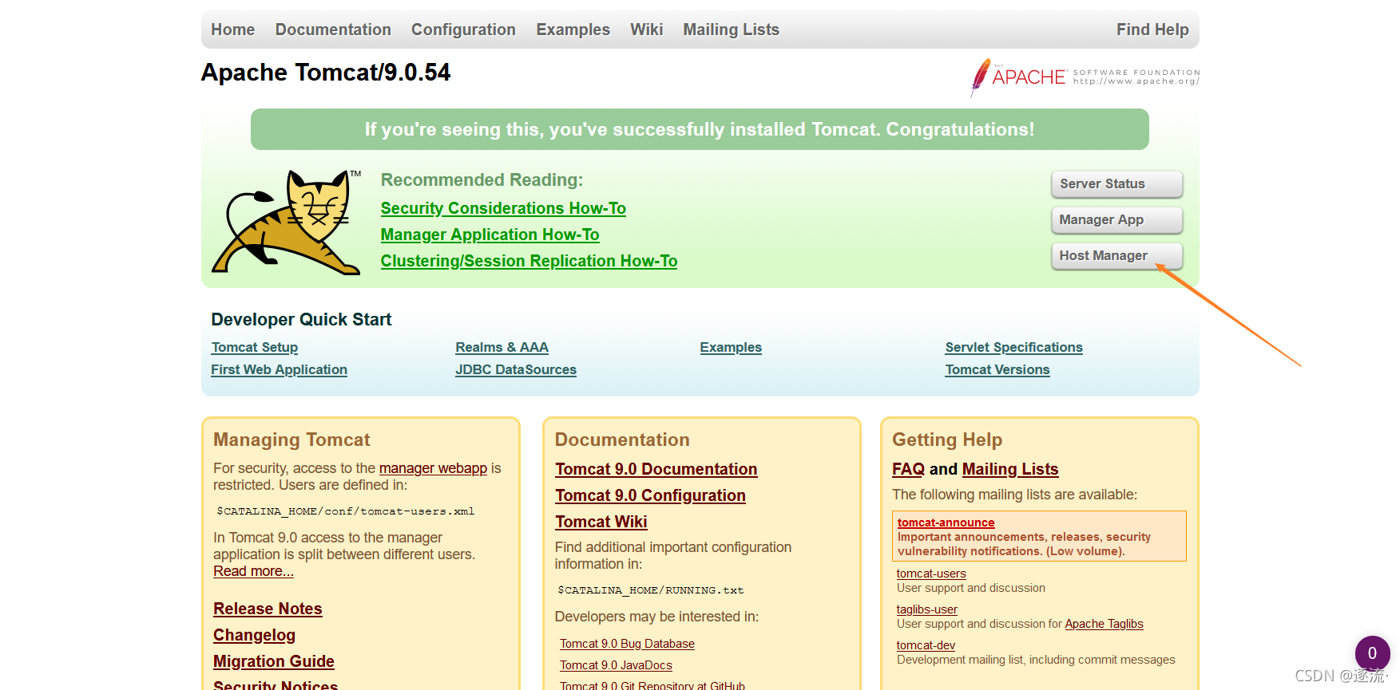Open Security Considerations How-To link
The height and width of the screenshot is (690, 1400).
(503, 208)
